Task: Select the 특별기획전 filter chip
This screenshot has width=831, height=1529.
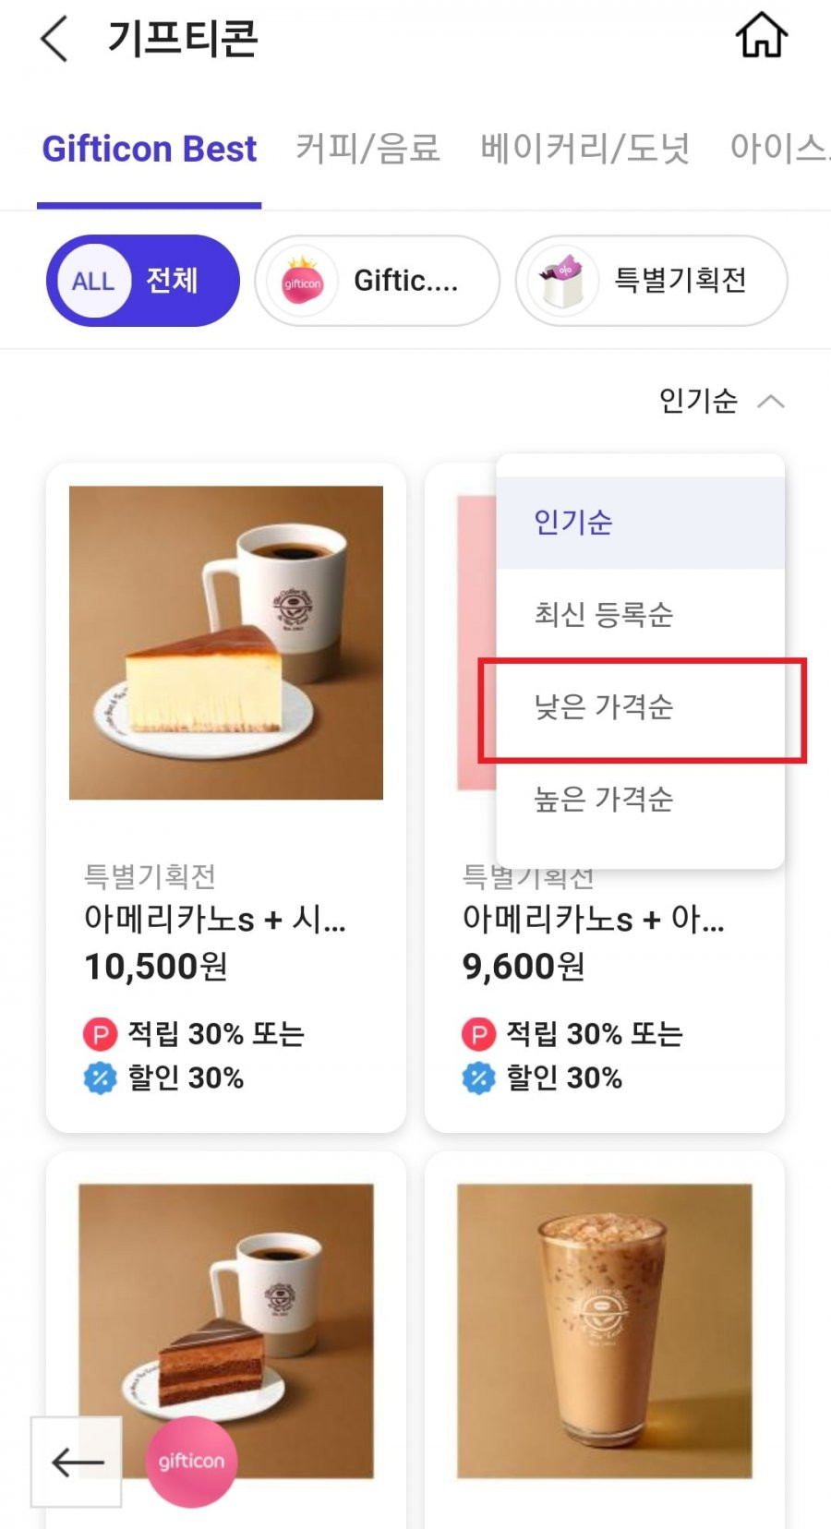Action: pyautogui.click(x=652, y=281)
